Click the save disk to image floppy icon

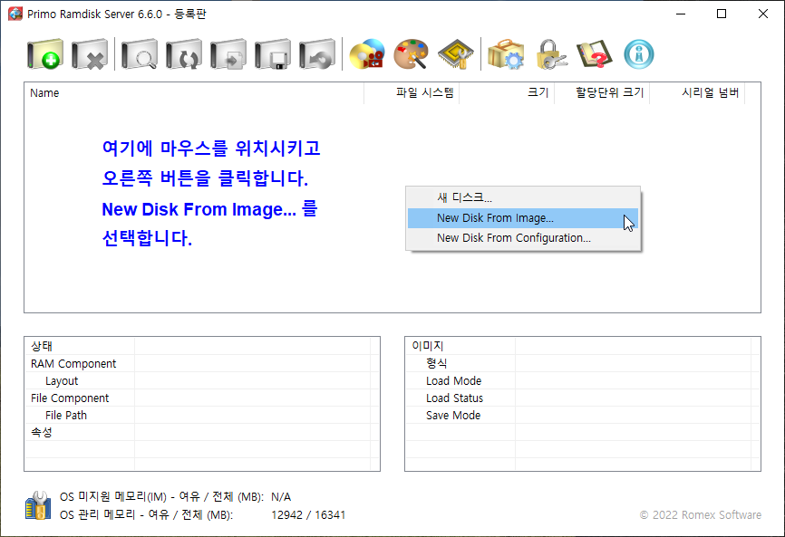pyautogui.click(x=273, y=54)
